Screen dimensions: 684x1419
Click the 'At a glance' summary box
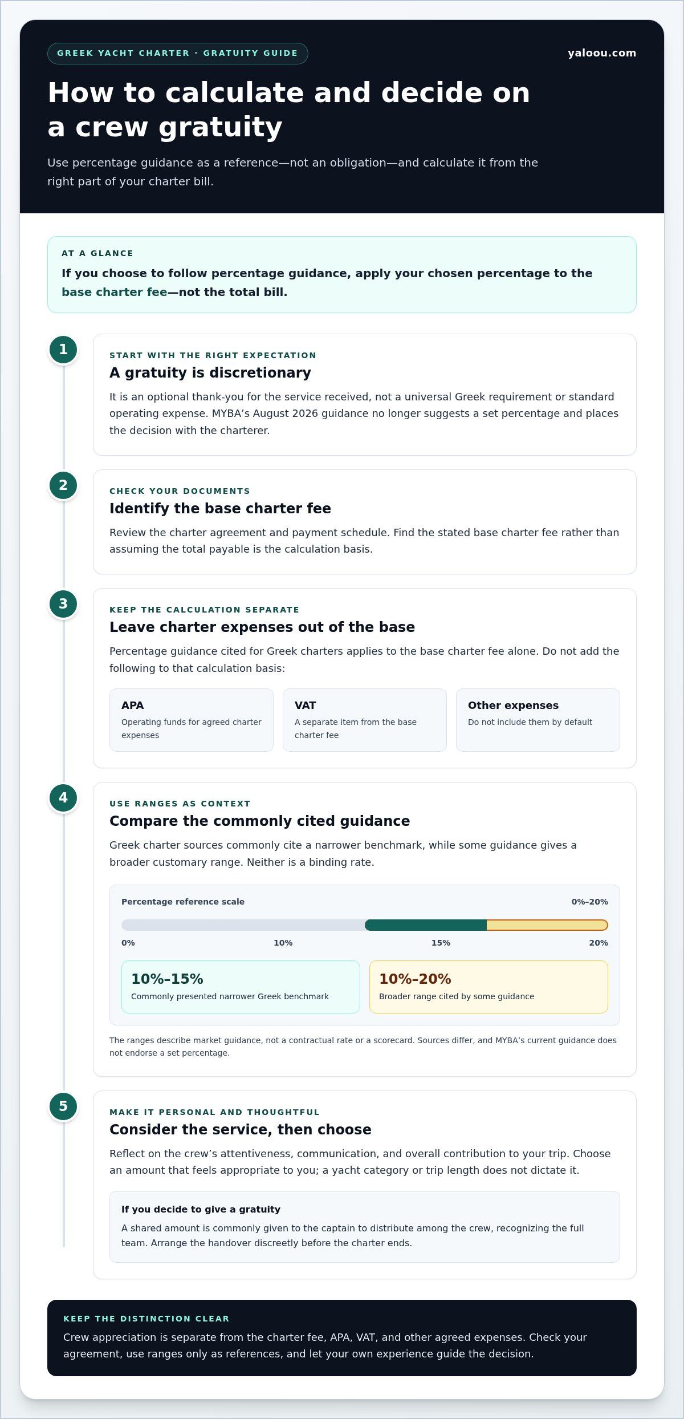342,274
